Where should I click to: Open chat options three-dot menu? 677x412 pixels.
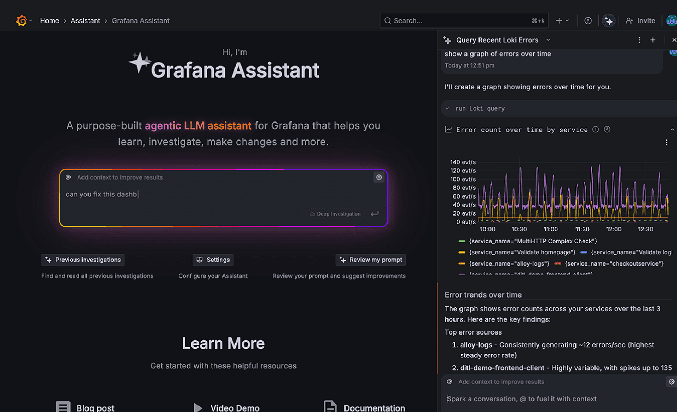(x=639, y=40)
